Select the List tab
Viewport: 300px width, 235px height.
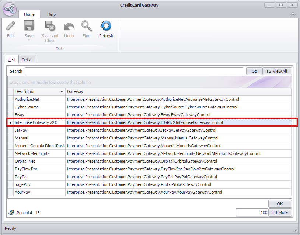pyautogui.click(x=12, y=59)
